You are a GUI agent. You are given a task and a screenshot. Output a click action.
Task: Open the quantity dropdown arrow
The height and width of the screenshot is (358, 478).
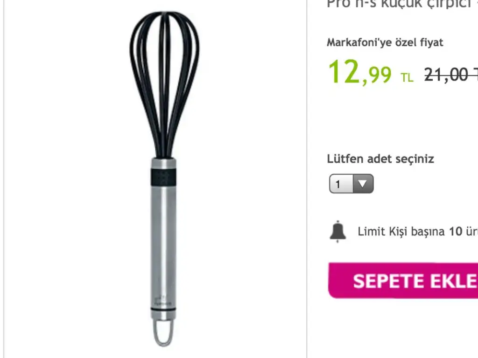(363, 184)
